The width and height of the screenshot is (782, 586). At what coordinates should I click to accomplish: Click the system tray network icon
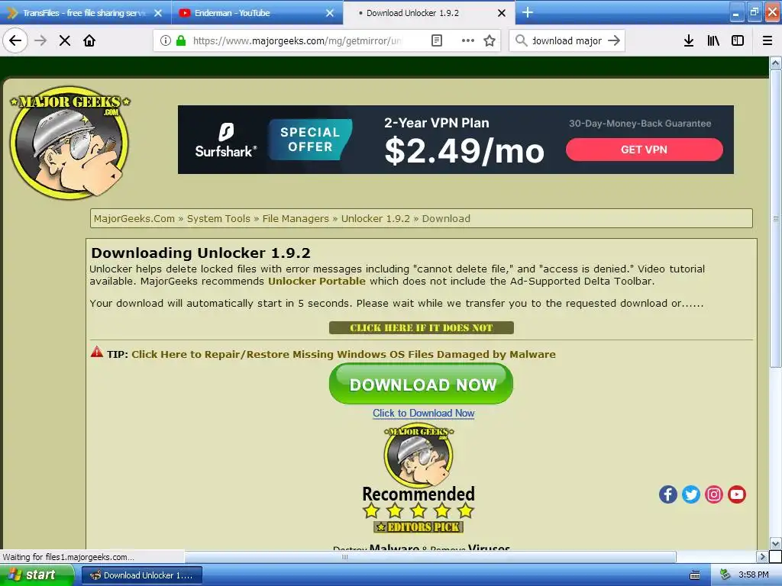pyautogui.click(x=725, y=575)
